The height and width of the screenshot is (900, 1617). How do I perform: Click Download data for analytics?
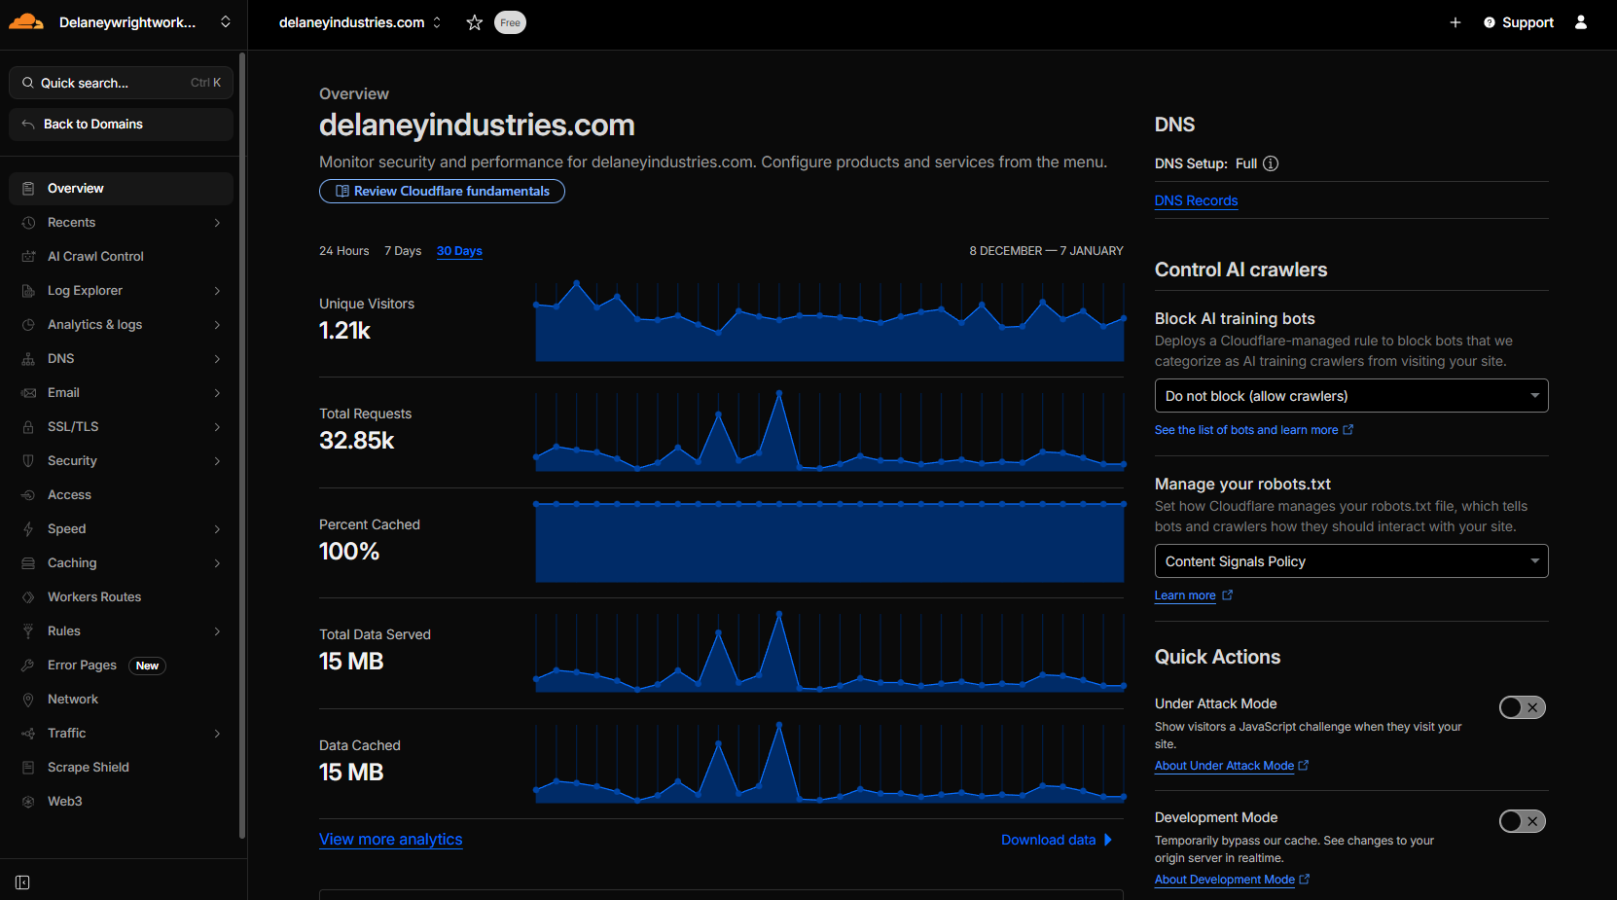[x=1048, y=839]
